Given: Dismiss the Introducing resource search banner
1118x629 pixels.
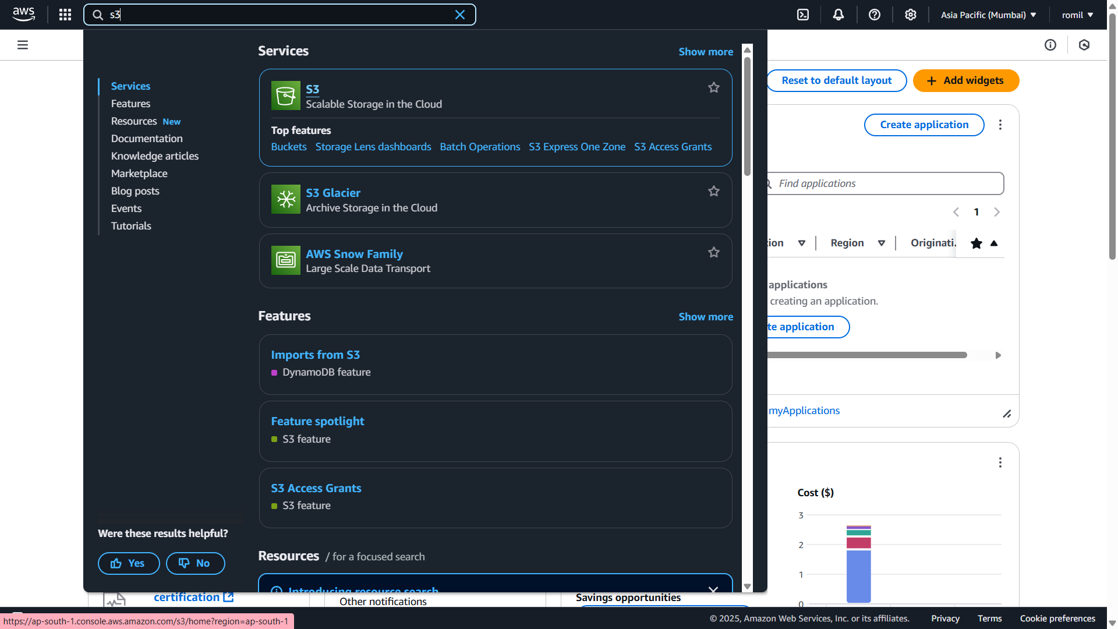Looking at the screenshot, I should click(713, 589).
